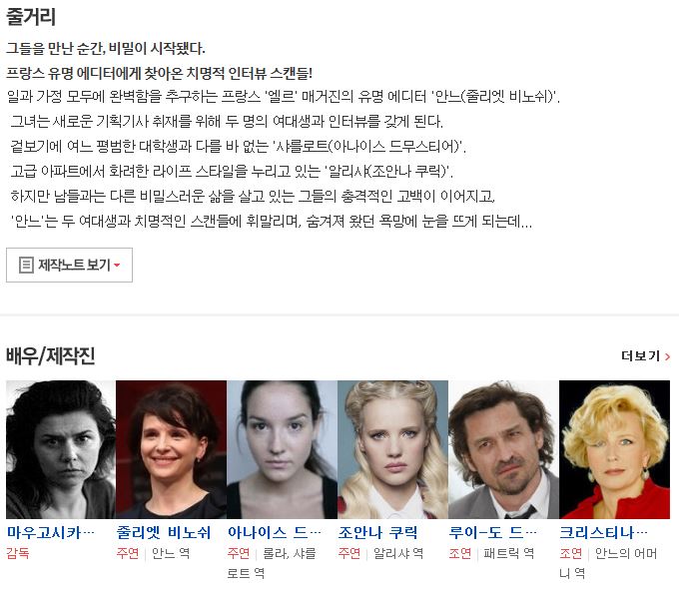Click the 감독 label under 마우고시카
The image size is (679, 589).
point(18,553)
